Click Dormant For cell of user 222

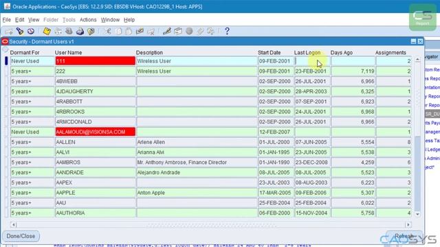32,71
